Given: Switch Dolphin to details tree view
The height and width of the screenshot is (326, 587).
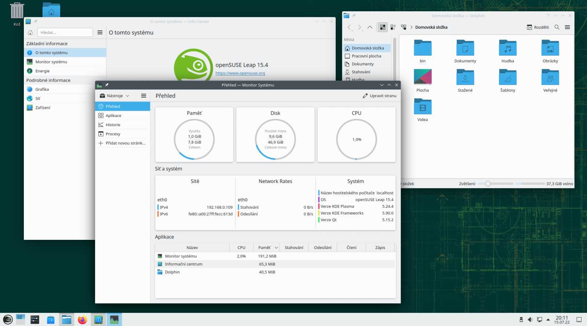Looking at the screenshot, I should (404, 27).
